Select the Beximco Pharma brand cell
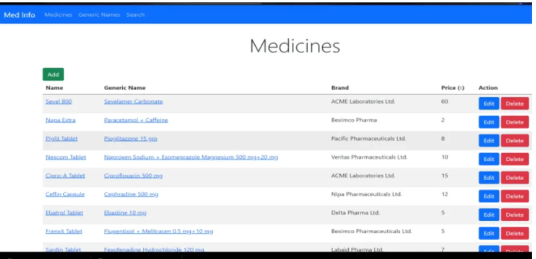Image resolution: width=536 pixels, height=259 pixels. click(x=354, y=120)
